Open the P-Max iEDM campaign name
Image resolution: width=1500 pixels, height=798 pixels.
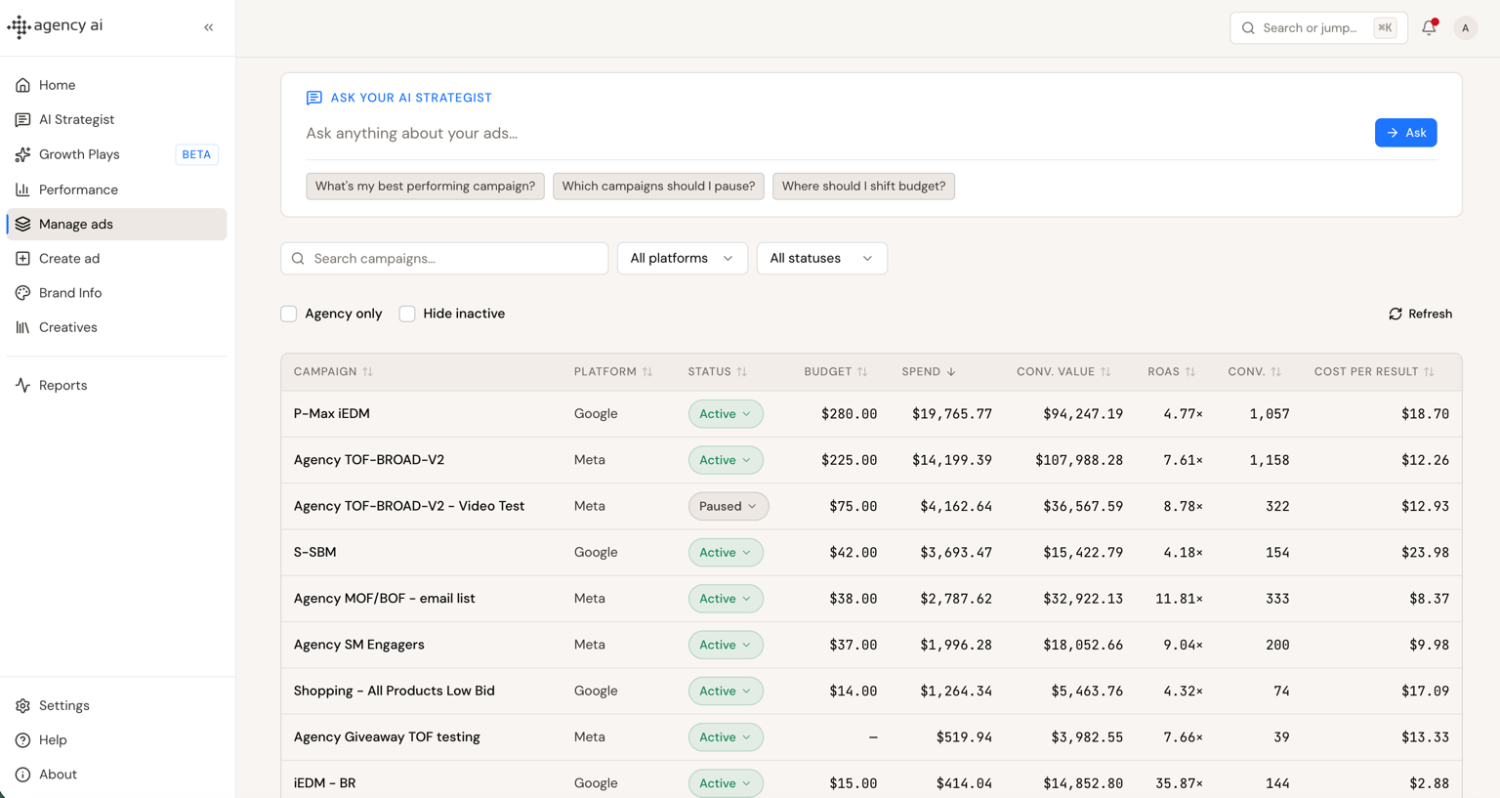coord(332,414)
